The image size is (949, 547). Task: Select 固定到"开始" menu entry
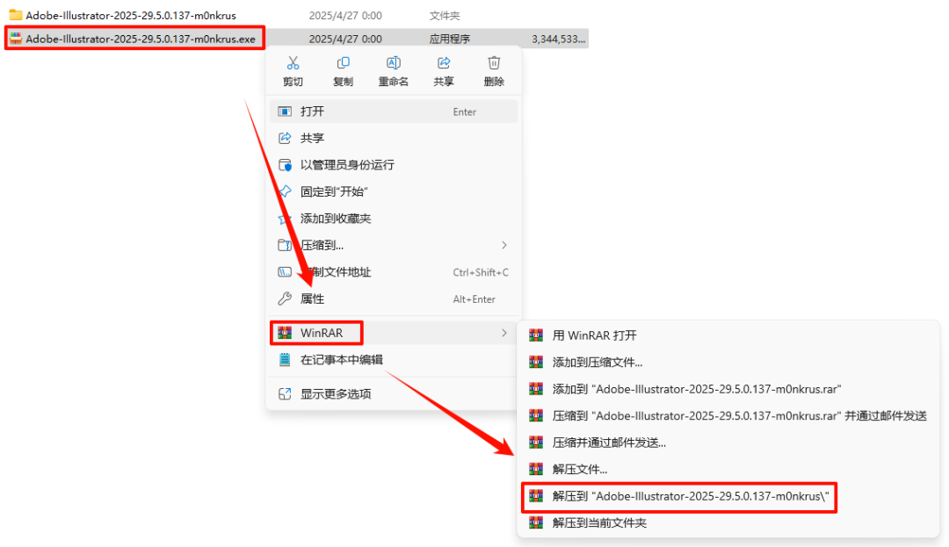click(394, 191)
